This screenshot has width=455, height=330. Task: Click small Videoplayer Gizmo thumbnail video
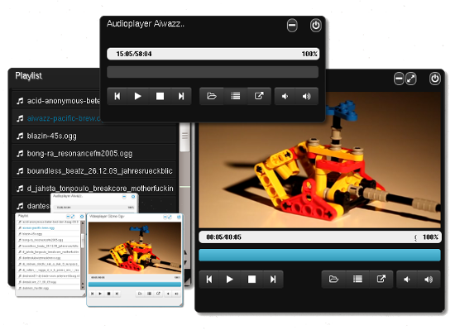[x=135, y=248]
